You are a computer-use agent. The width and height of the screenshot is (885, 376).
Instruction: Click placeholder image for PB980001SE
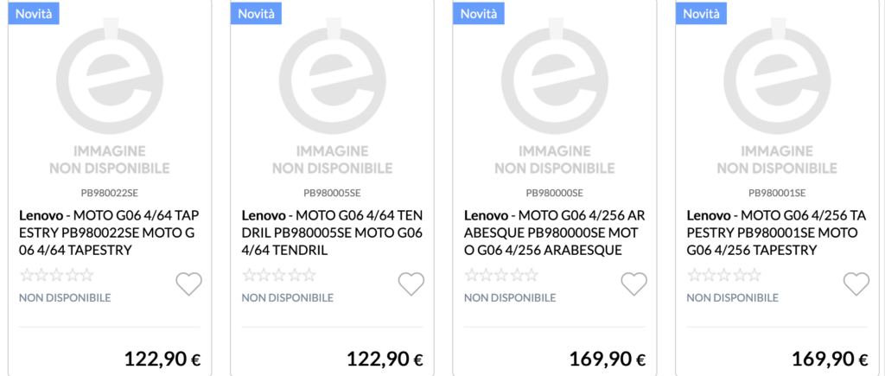777,95
